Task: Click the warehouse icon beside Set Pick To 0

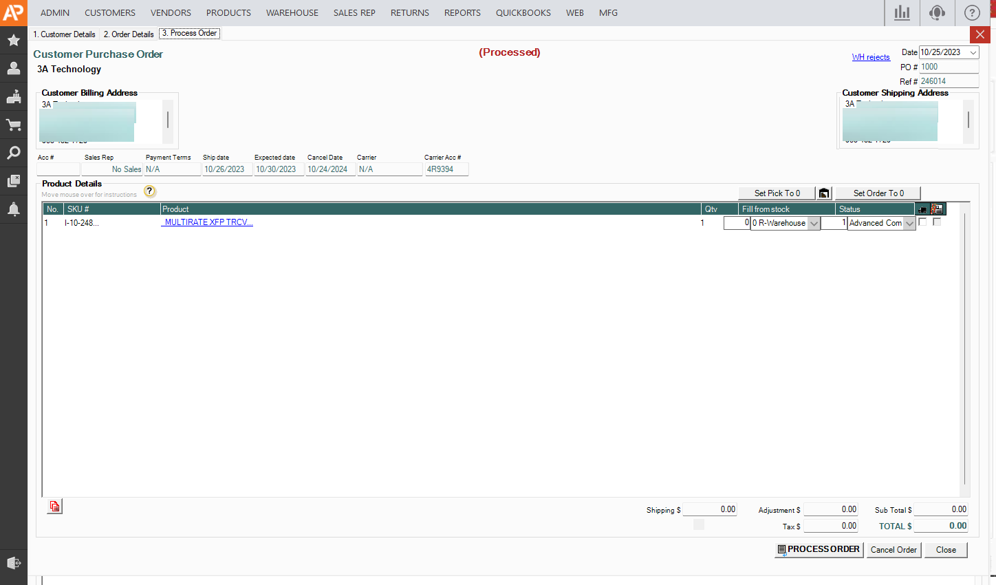Action: 824,193
